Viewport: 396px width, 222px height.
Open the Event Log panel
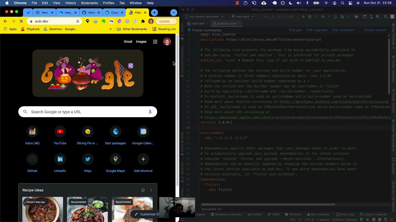[345, 214]
